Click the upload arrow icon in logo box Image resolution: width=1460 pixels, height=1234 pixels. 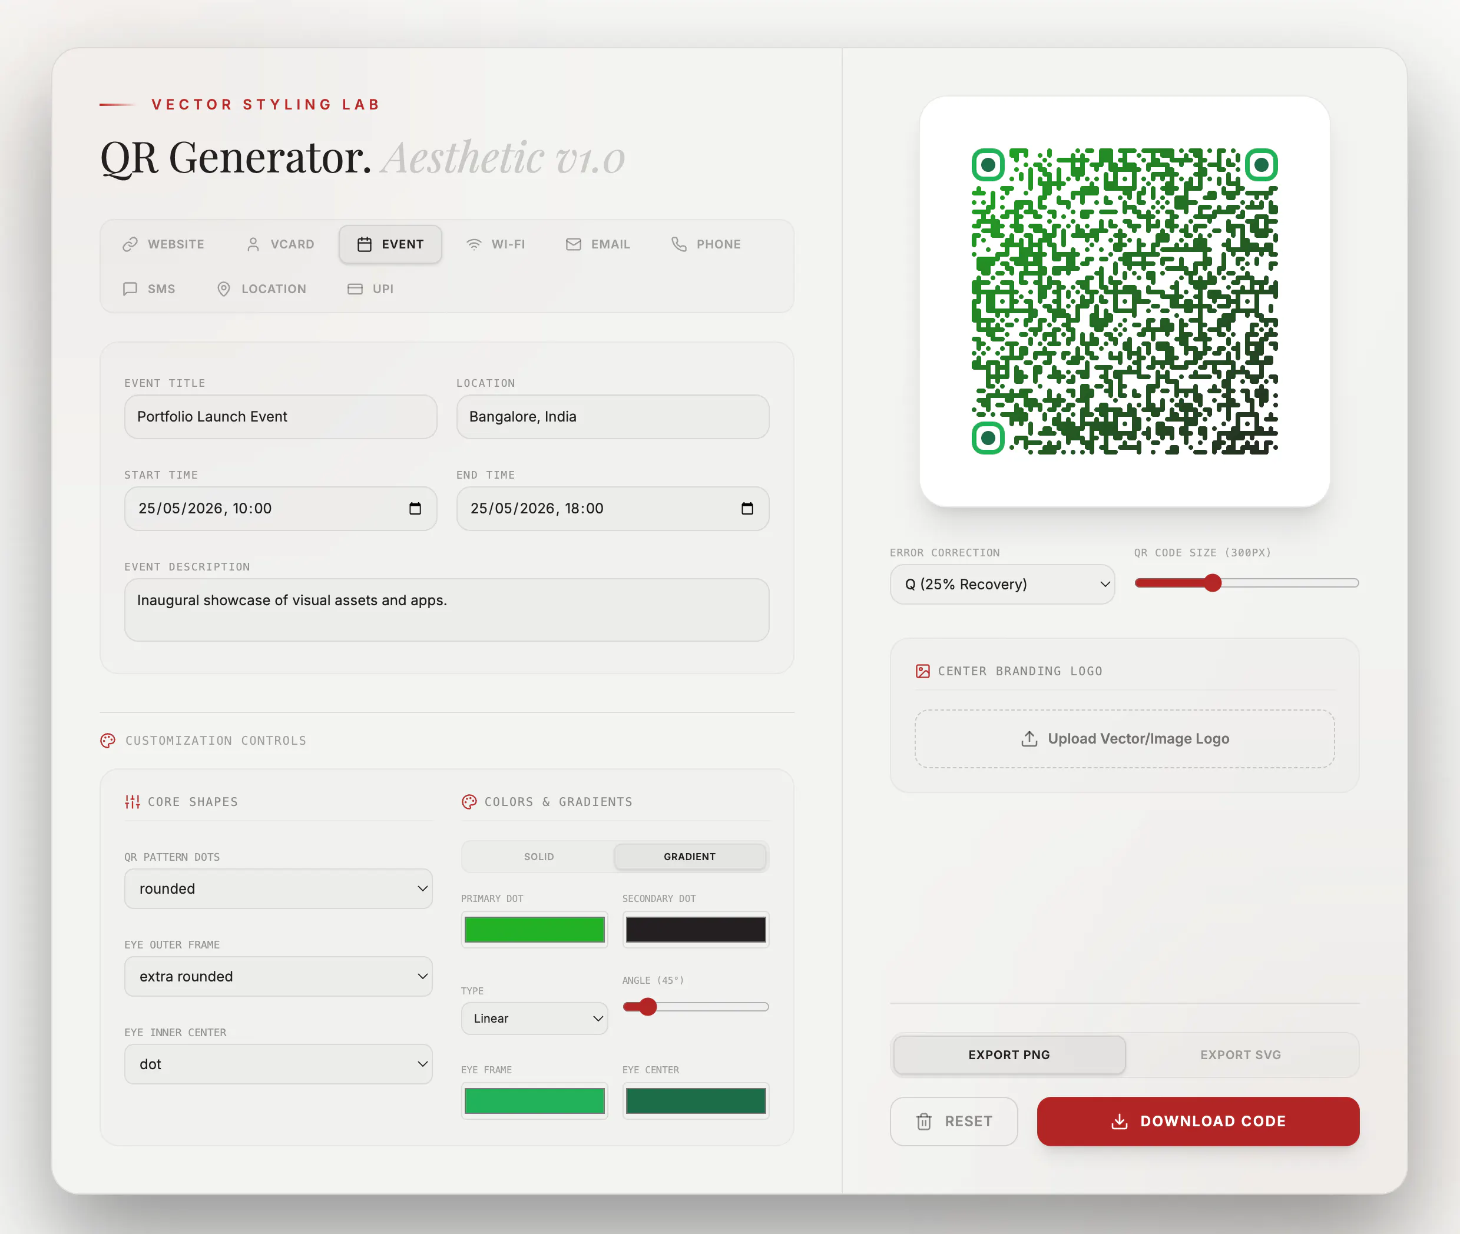1029,739
